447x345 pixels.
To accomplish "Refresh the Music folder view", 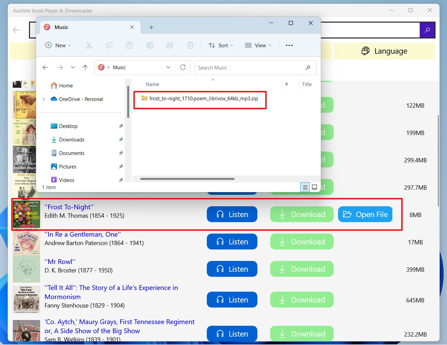I will (x=183, y=67).
